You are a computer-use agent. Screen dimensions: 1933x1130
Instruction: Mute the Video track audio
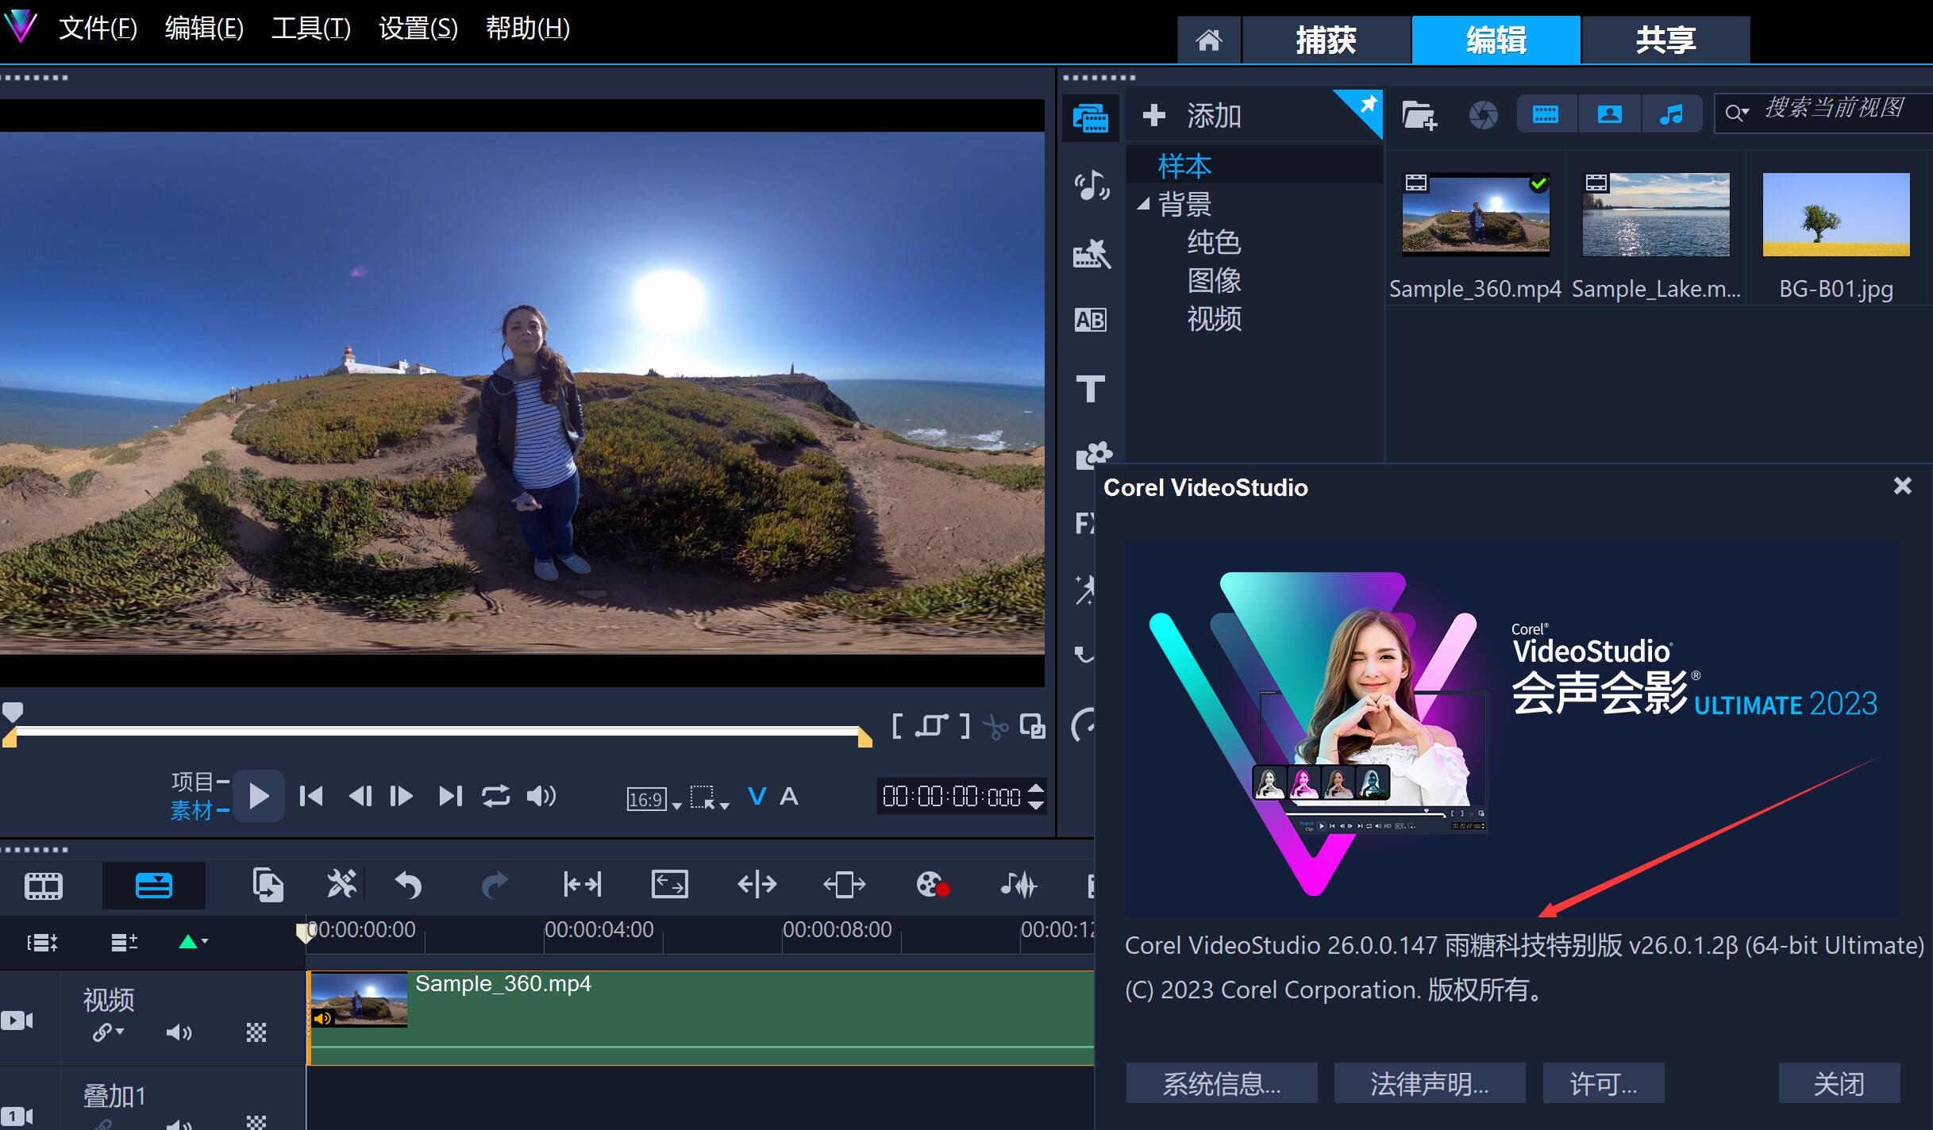point(179,1032)
